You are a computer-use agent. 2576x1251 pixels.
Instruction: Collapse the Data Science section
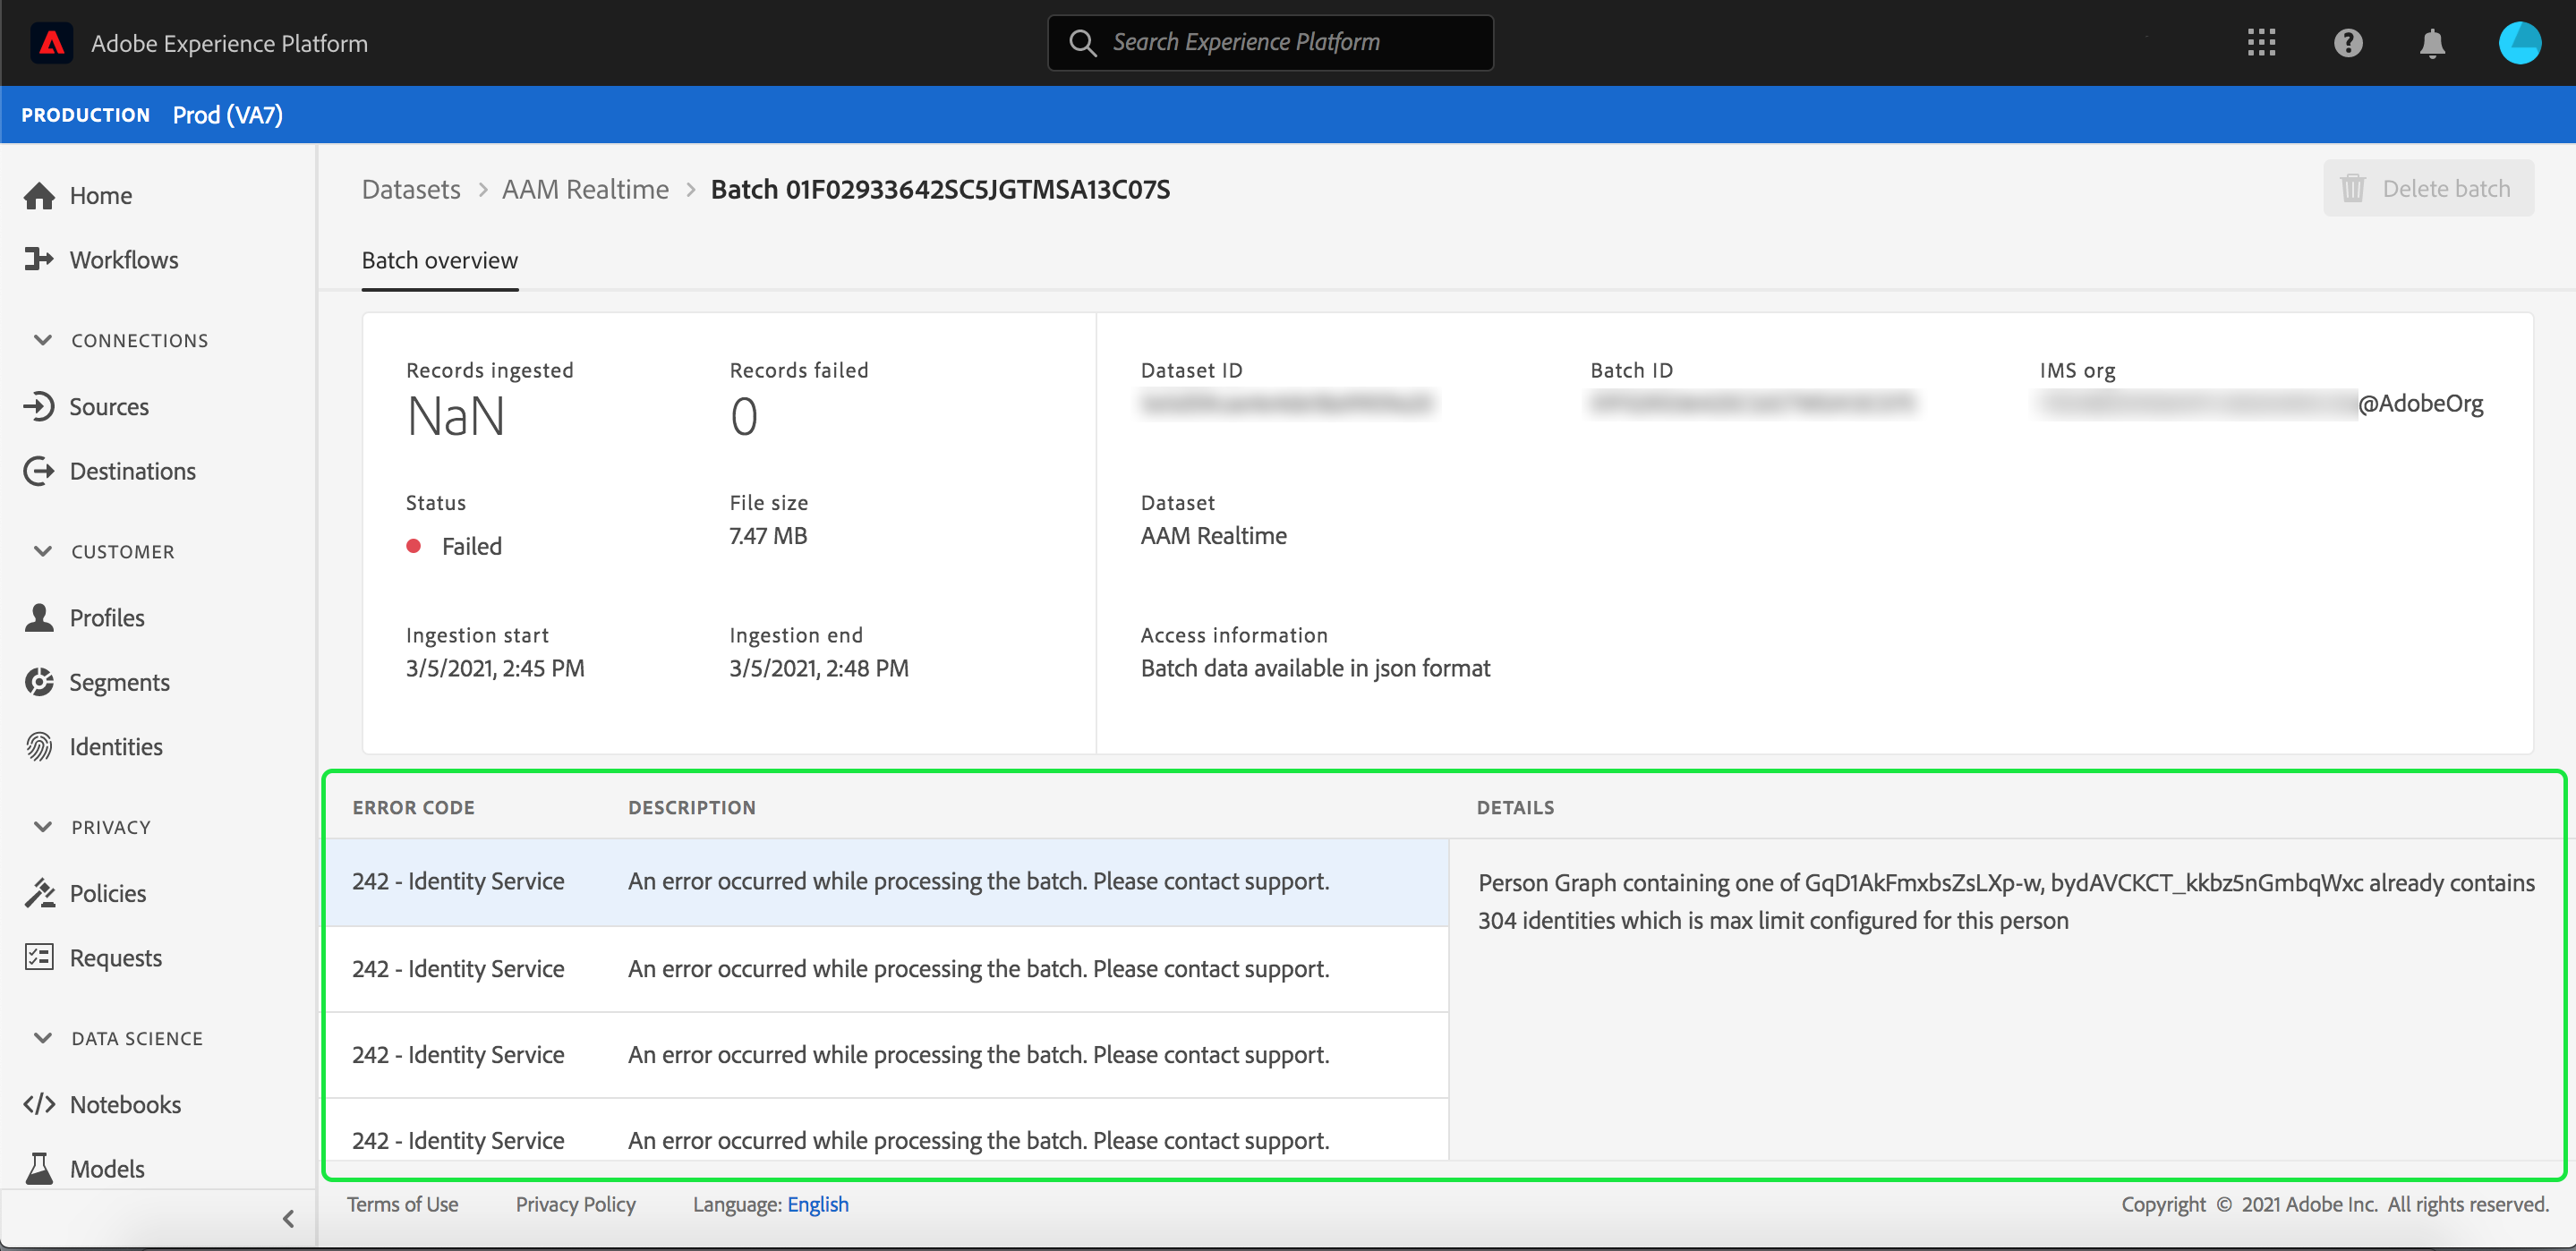coord(43,1038)
